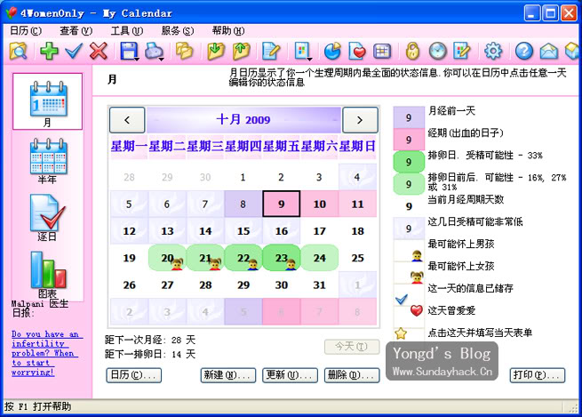Go to next month with right arrow
The image size is (582, 417).
click(360, 120)
